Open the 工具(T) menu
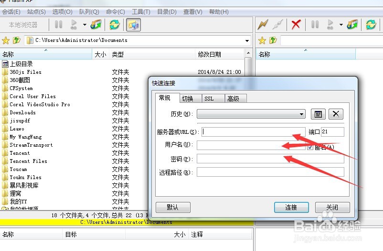This screenshot has width=383, height=251. pyautogui.click(x=141, y=12)
